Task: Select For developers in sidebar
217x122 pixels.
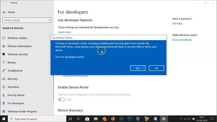Action: [16, 103]
